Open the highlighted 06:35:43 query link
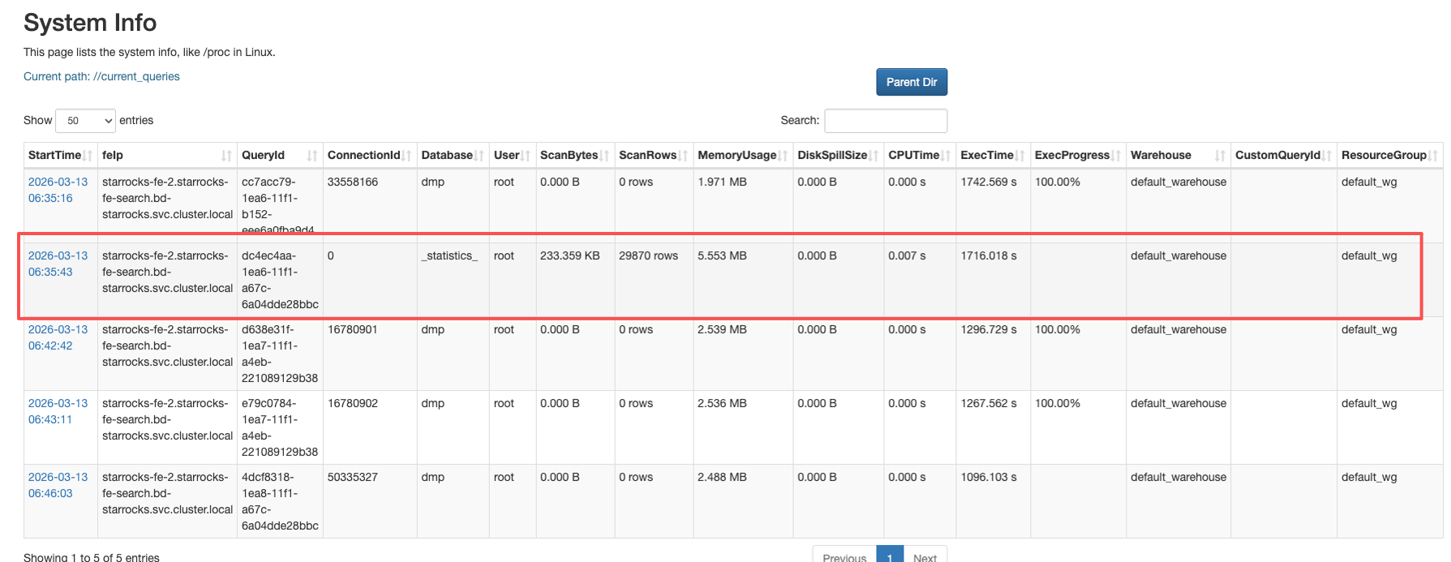1451x562 pixels. (58, 264)
